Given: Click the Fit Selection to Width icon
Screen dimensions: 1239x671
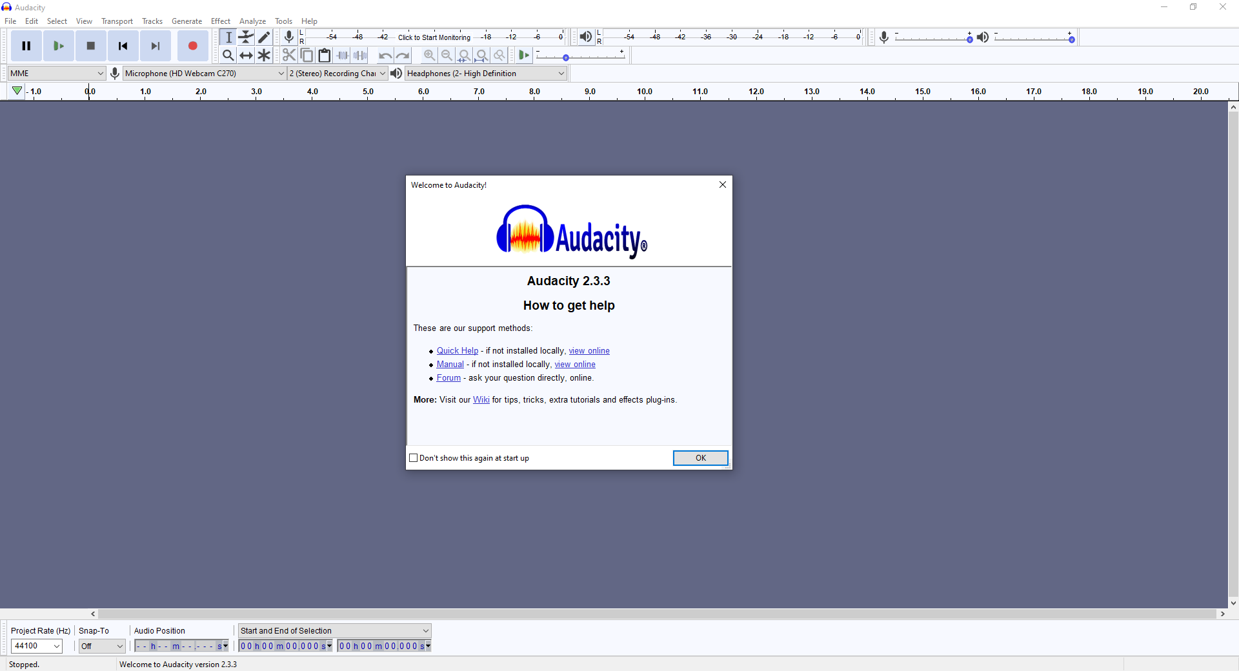Looking at the screenshot, I should (x=464, y=55).
